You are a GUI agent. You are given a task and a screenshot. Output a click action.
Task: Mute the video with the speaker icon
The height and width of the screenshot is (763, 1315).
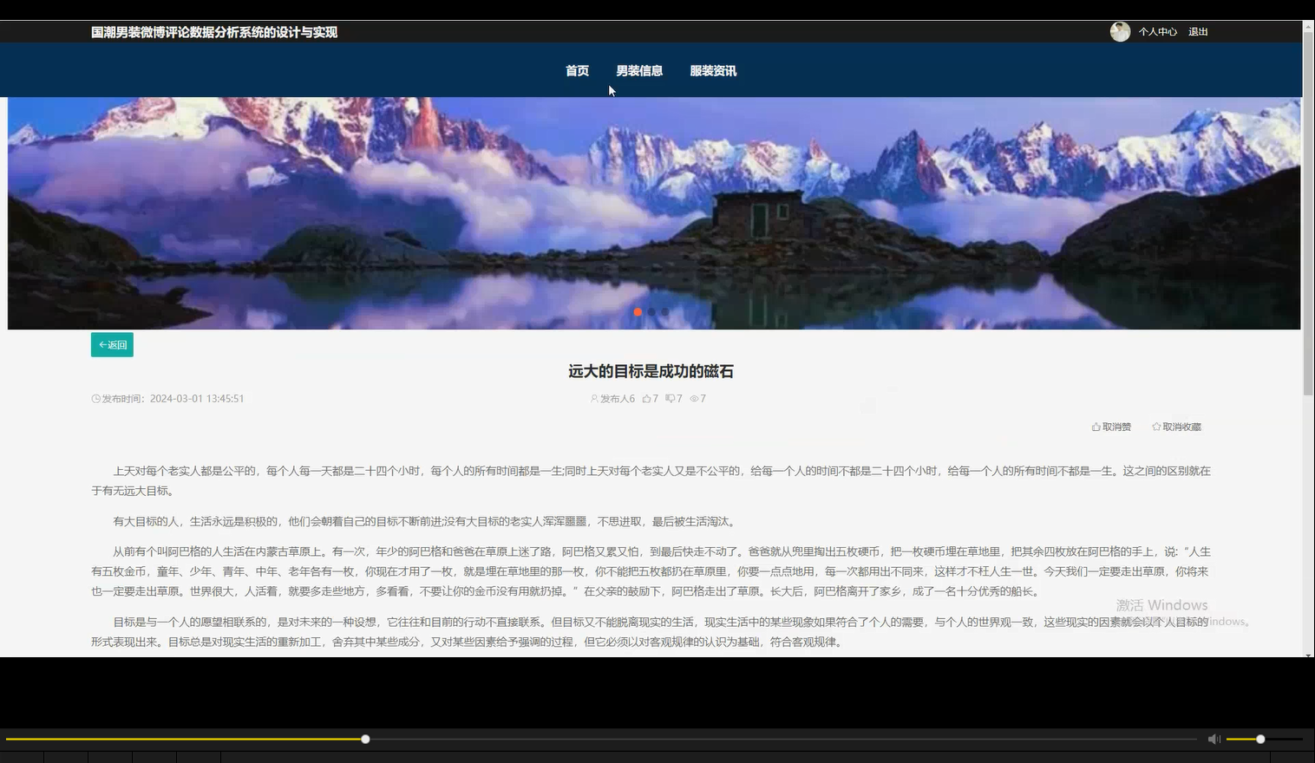point(1214,739)
